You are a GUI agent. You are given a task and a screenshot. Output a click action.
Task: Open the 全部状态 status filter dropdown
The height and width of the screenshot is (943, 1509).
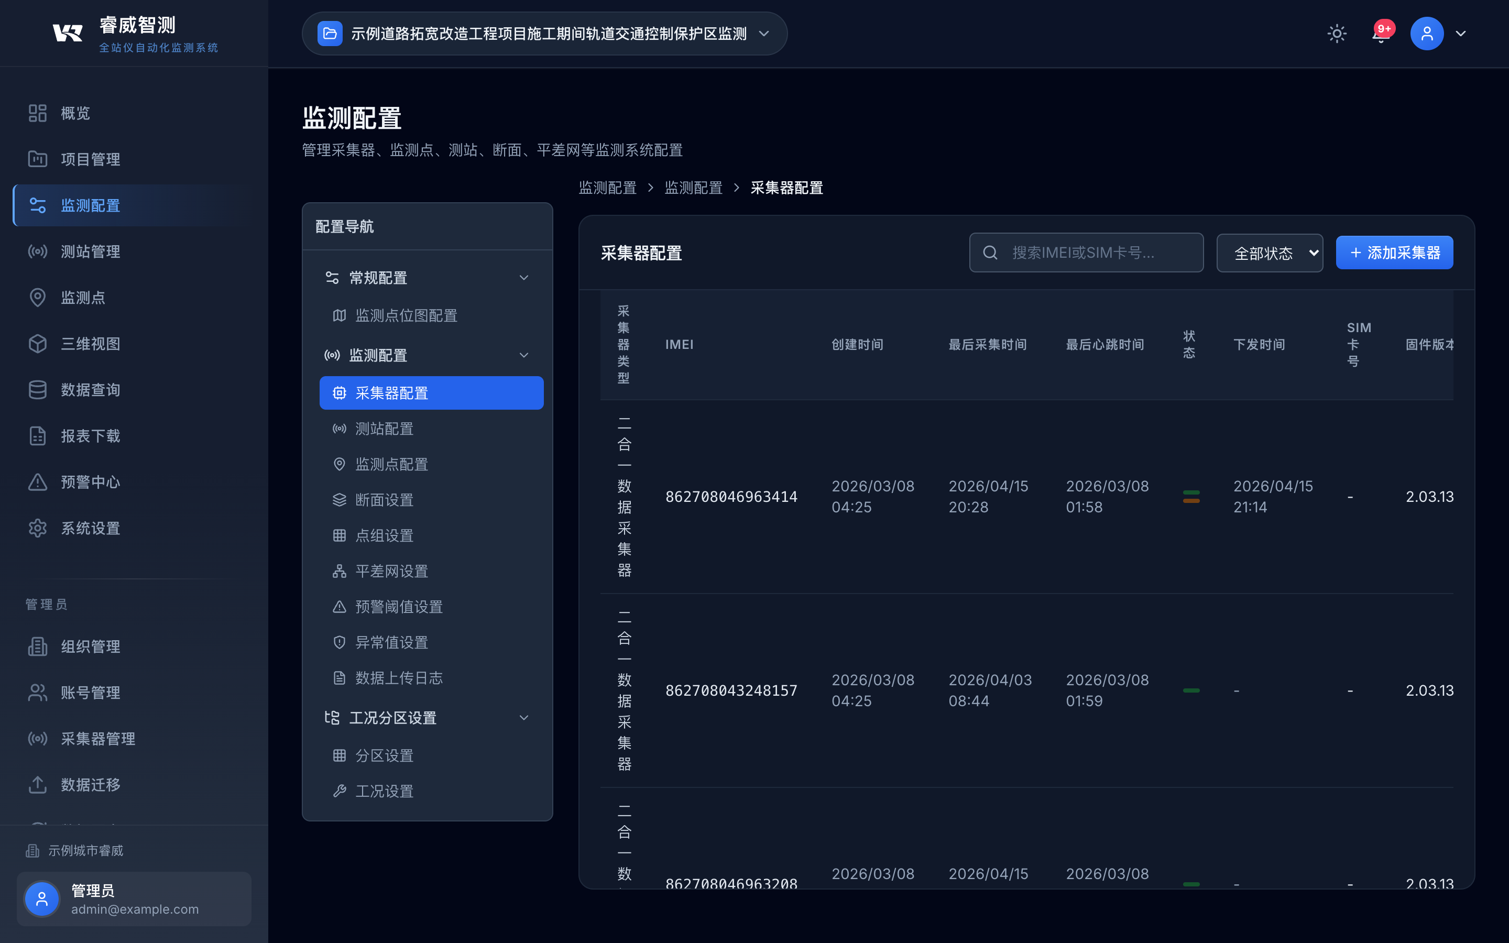click(x=1269, y=253)
